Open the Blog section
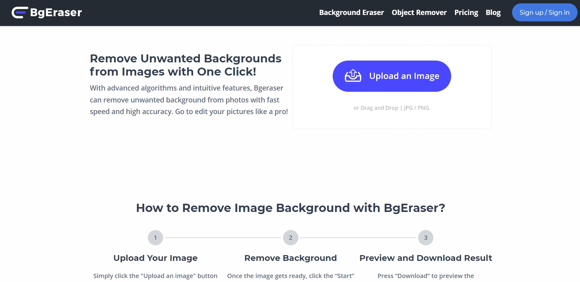580x282 pixels. pos(493,13)
